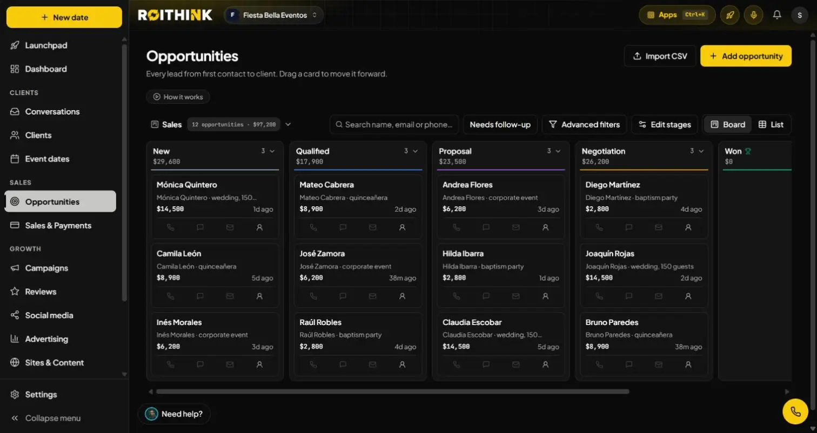Viewport: 817px width, 433px height.
Task: Click the horizontal board scrollbar
Action: 393,392
